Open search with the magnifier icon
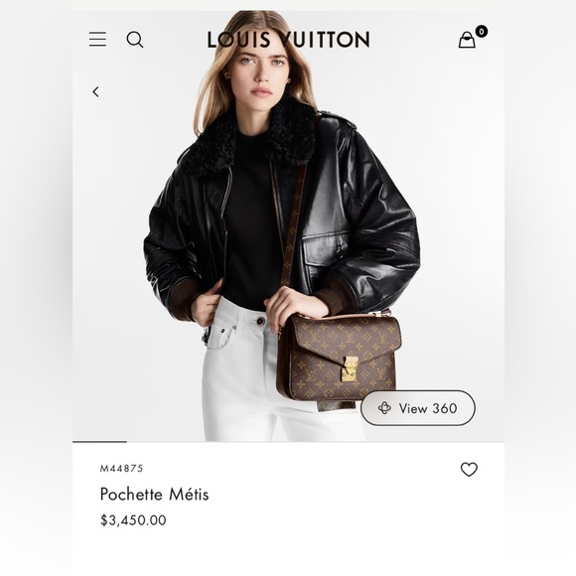The height and width of the screenshot is (576, 576). [x=135, y=40]
